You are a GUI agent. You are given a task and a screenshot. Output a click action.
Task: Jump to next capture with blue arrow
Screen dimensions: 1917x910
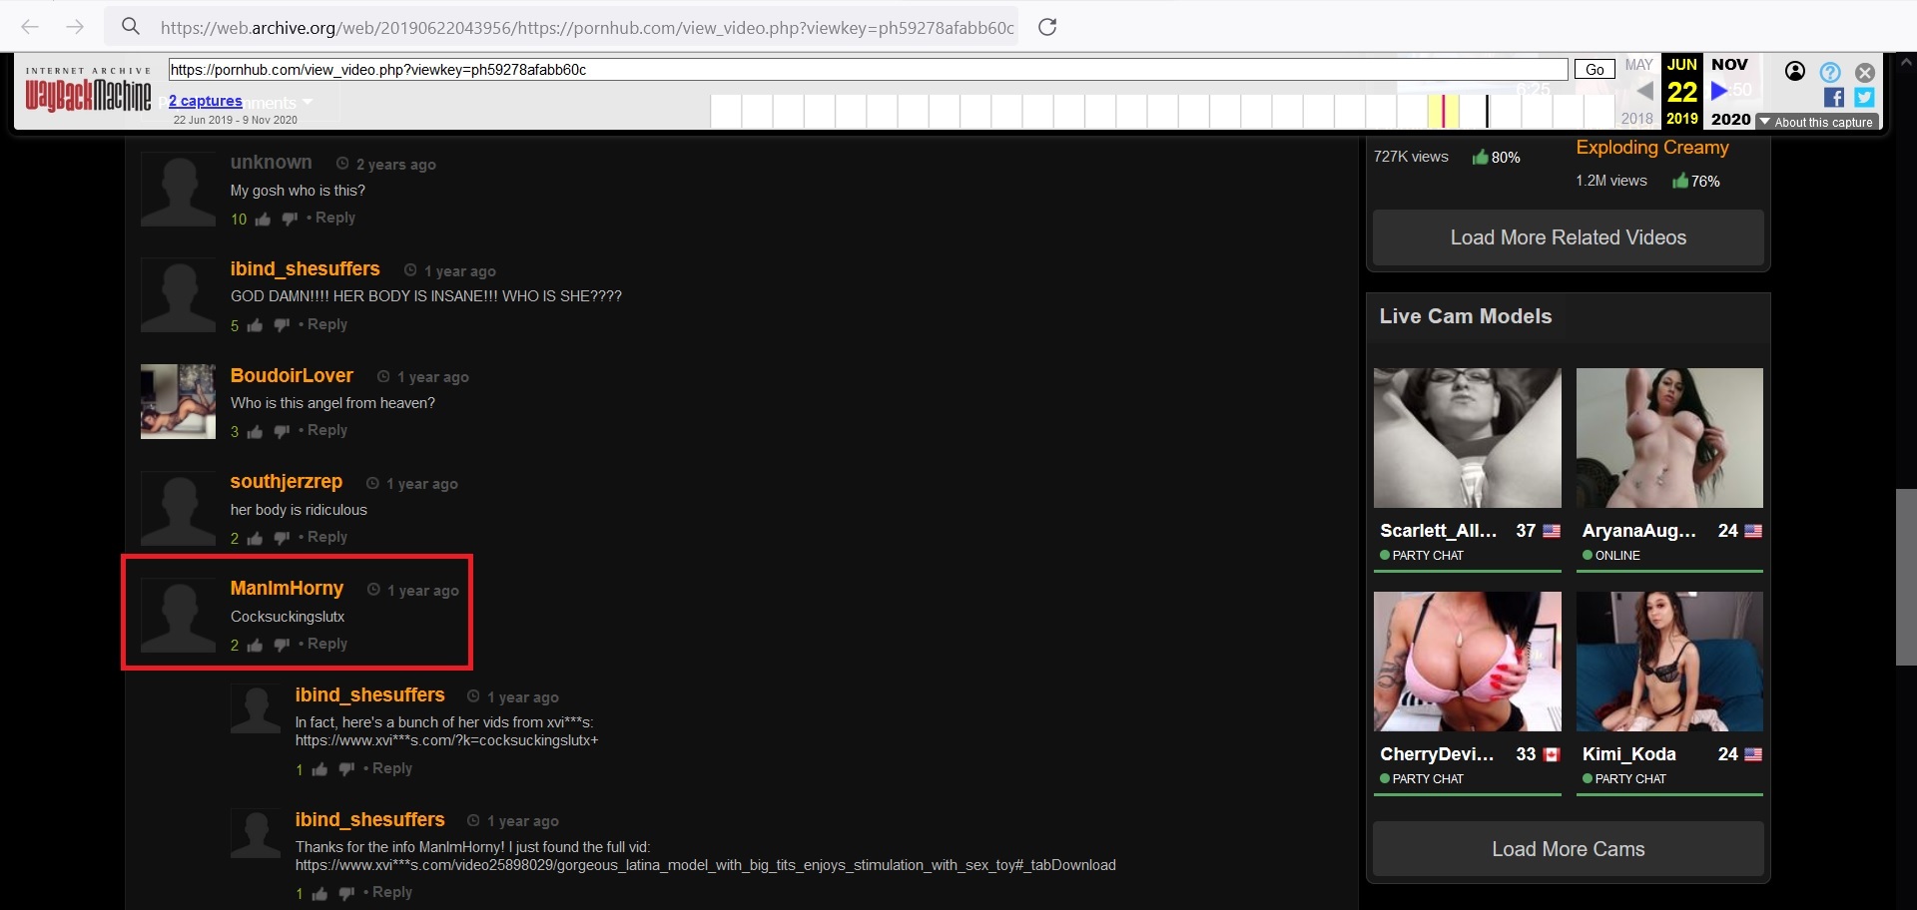pos(1719,91)
